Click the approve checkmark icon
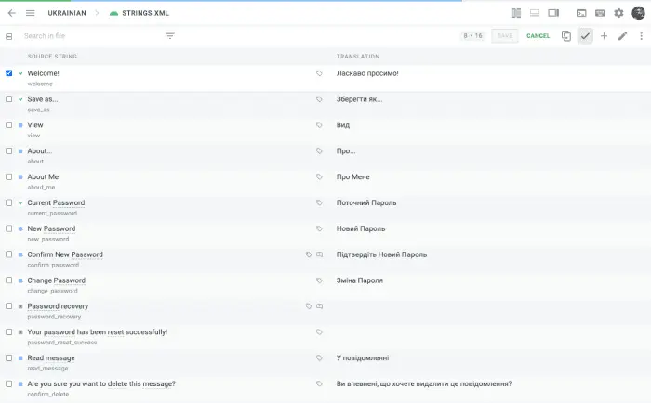Viewport: 651px width, 403px height. pos(585,36)
